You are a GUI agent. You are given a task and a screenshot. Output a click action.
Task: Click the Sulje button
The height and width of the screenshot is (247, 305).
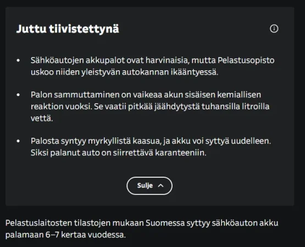pos(149,186)
